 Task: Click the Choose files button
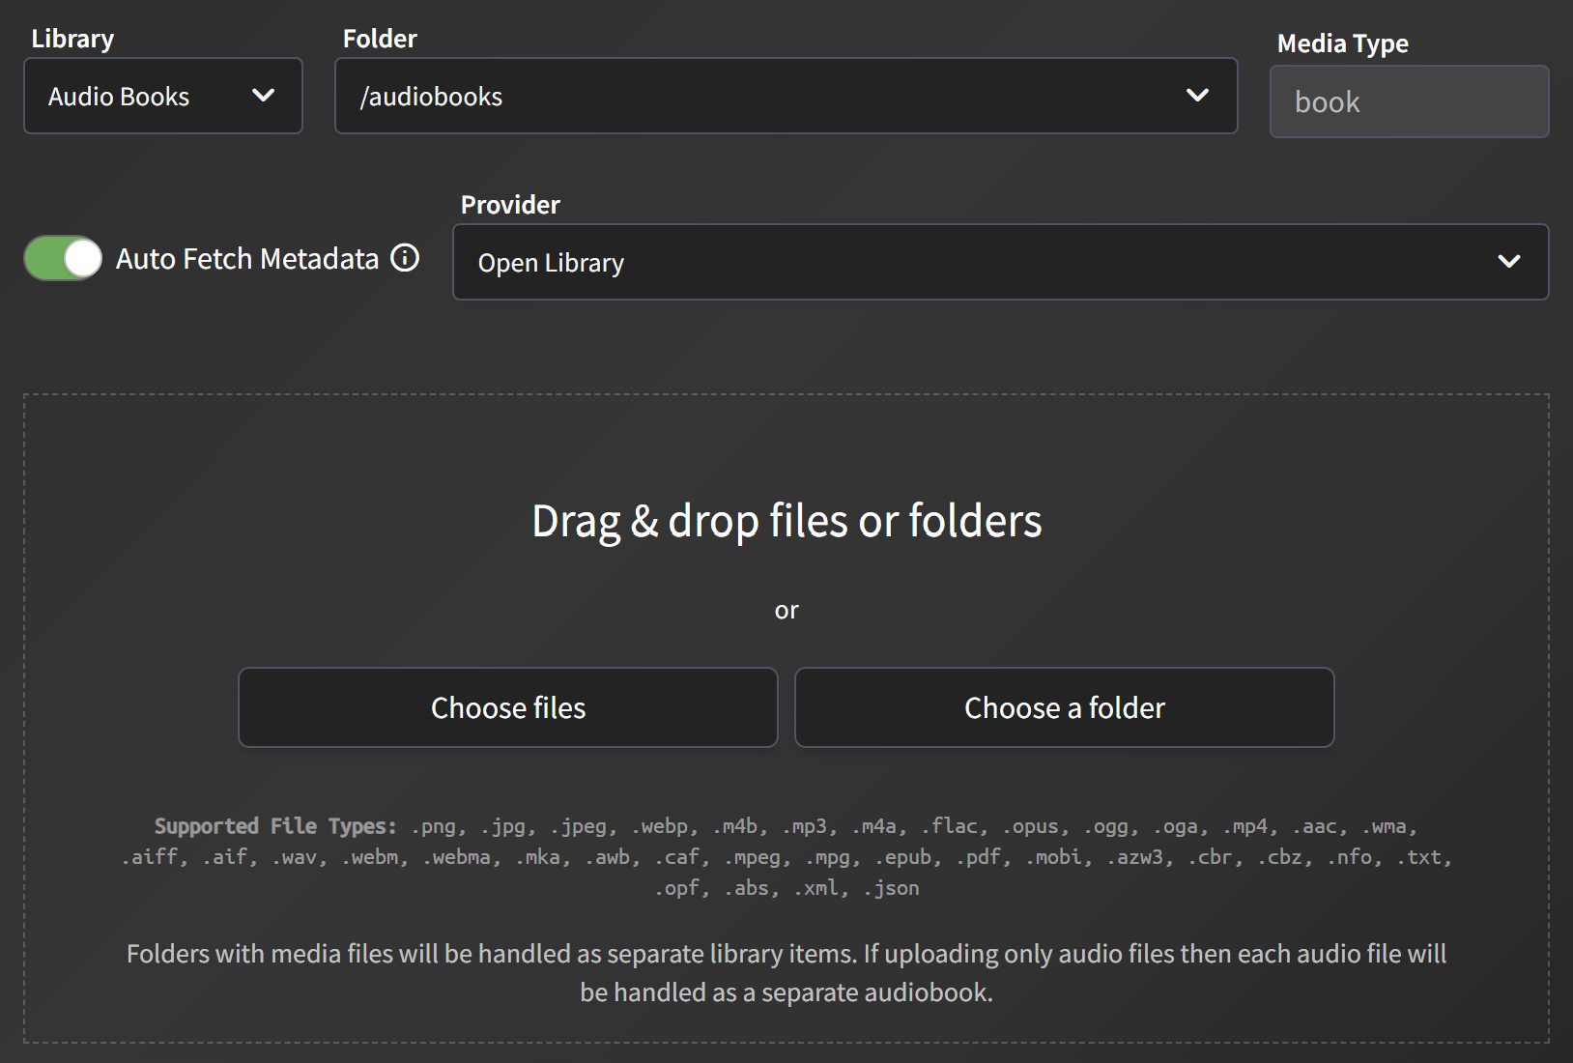[x=507, y=707]
